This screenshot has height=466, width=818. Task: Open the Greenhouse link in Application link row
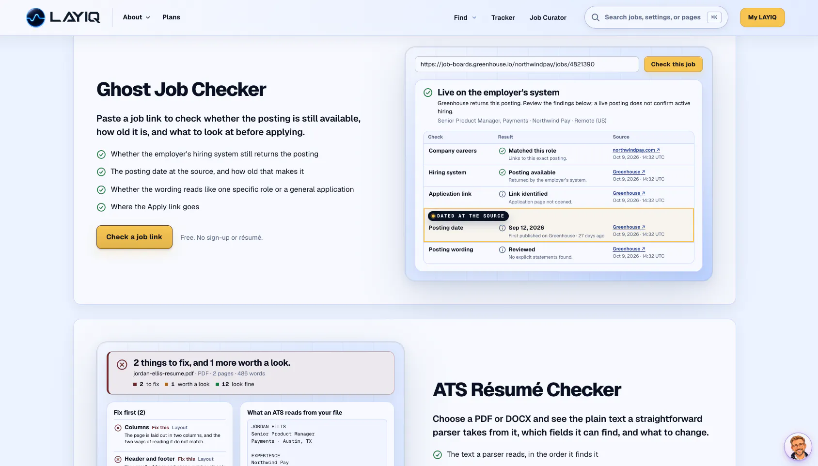pyautogui.click(x=629, y=193)
